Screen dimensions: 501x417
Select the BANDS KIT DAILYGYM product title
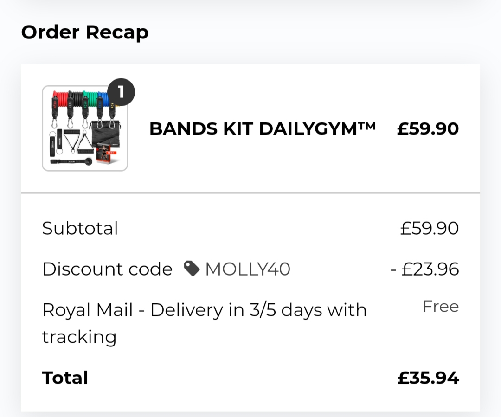[262, 129]
